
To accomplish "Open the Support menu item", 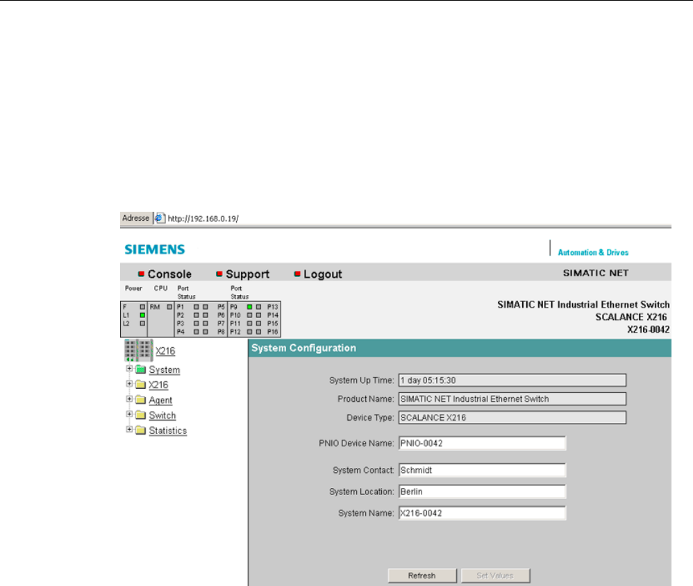I will (247, 274).
